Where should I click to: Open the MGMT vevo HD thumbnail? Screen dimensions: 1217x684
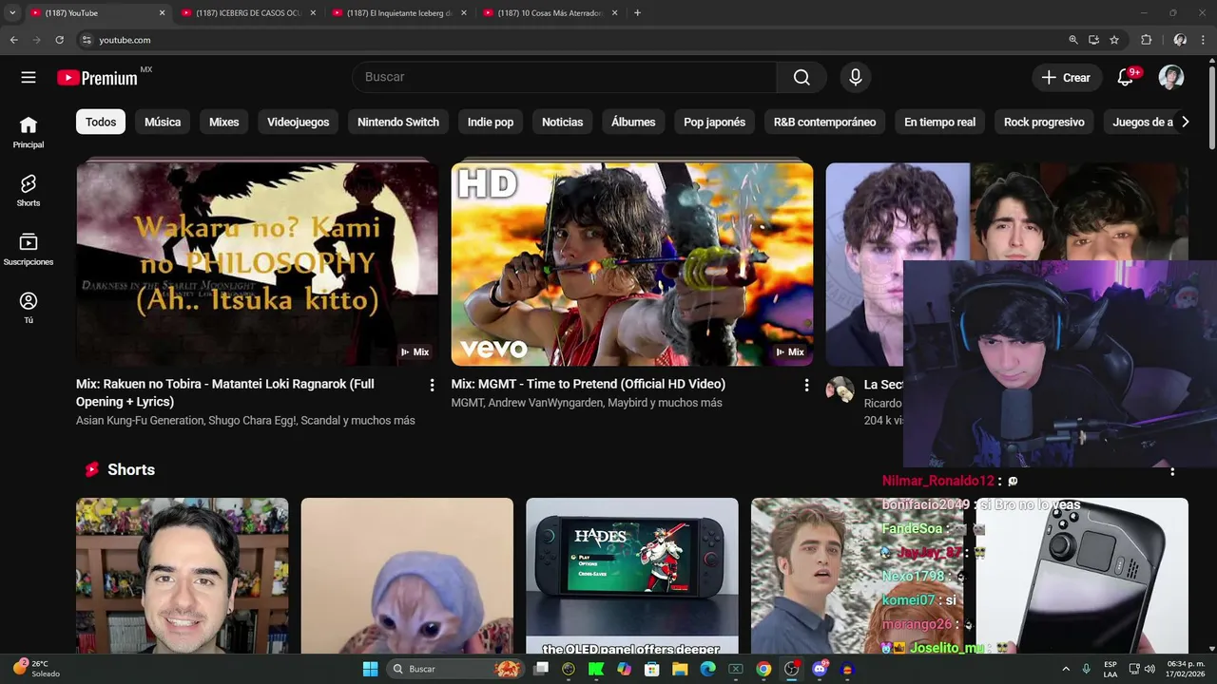coord(632,264)
